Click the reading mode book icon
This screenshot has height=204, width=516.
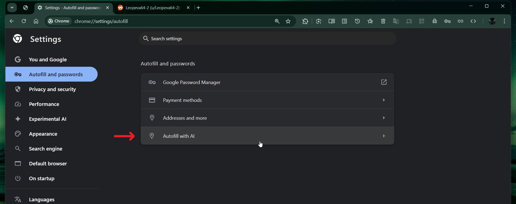point(331,21)
